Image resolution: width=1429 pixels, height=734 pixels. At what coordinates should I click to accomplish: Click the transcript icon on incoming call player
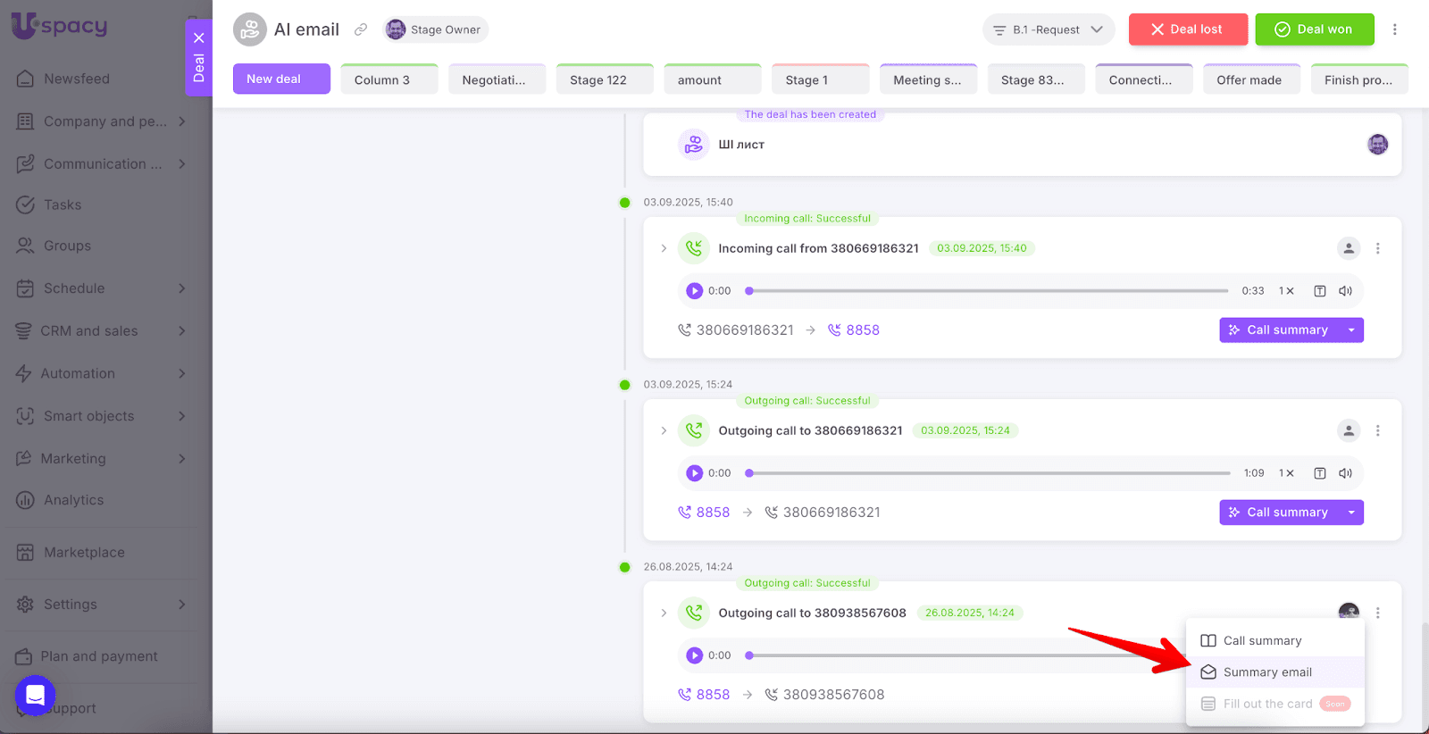[x=1319, y=291]
